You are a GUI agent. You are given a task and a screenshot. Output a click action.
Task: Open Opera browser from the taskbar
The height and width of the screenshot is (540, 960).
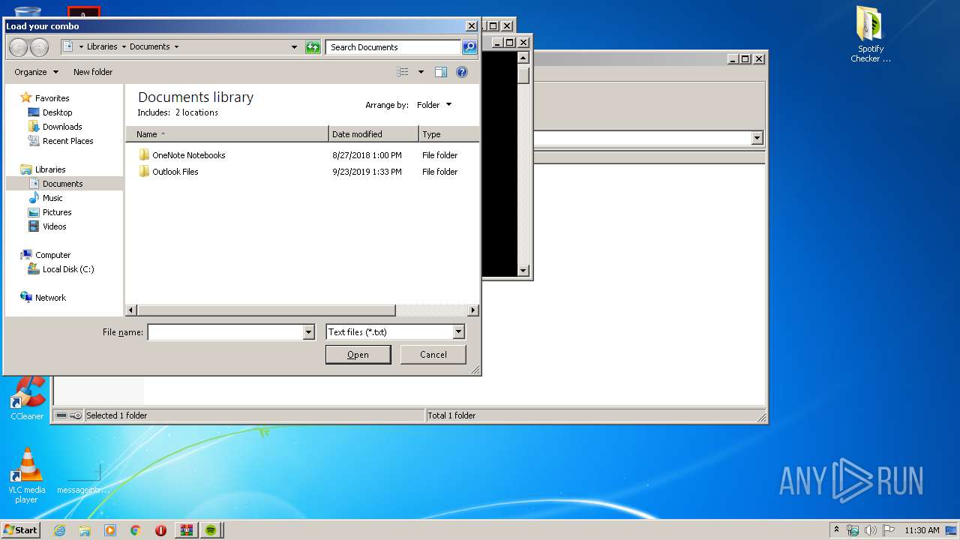(x=160, y=530)
